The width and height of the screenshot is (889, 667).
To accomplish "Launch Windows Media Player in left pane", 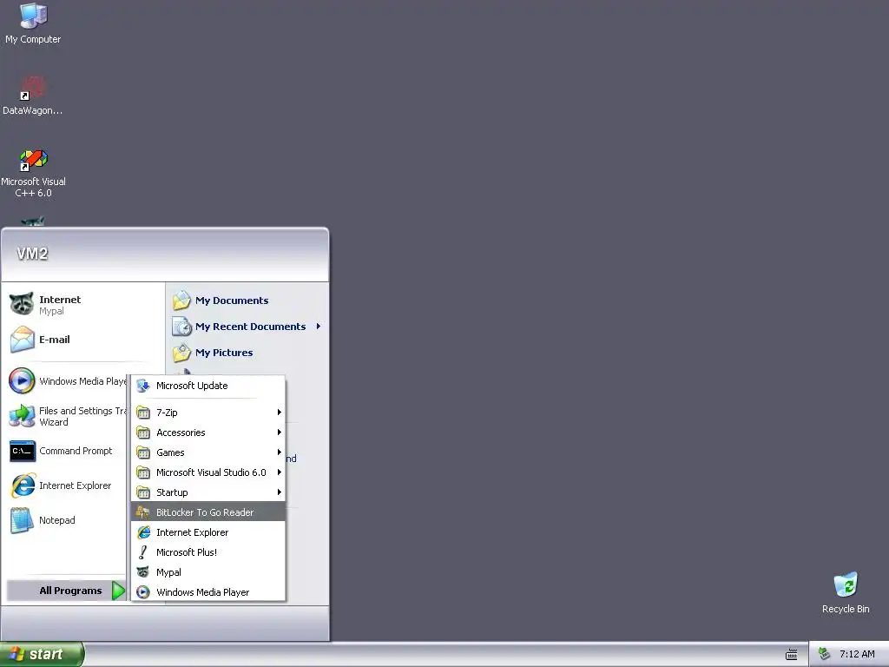I will point(68,381).
